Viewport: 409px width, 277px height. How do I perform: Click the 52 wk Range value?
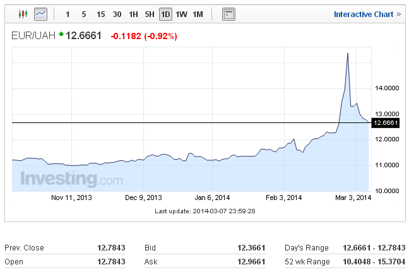[x=370, y=261]
